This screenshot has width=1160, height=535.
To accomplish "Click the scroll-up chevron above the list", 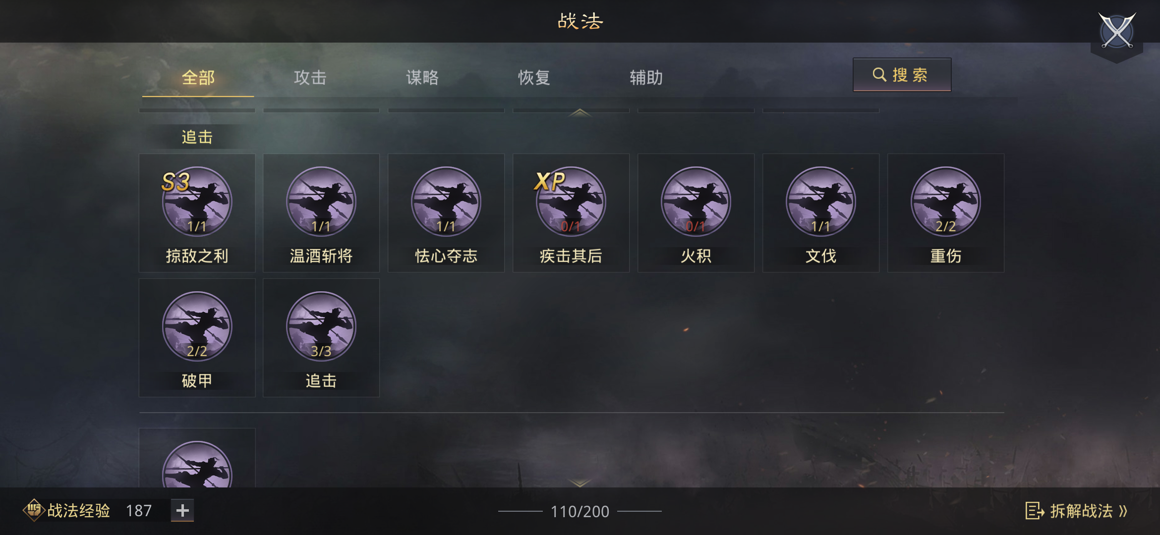I will pos(580,113).
